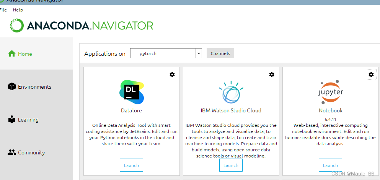
Task: Click the IBM Watson Studio Cloud logo
Action: 231,92
